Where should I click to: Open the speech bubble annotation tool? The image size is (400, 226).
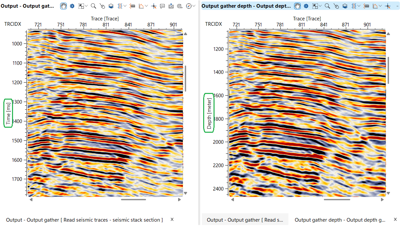tap(162, 6)
